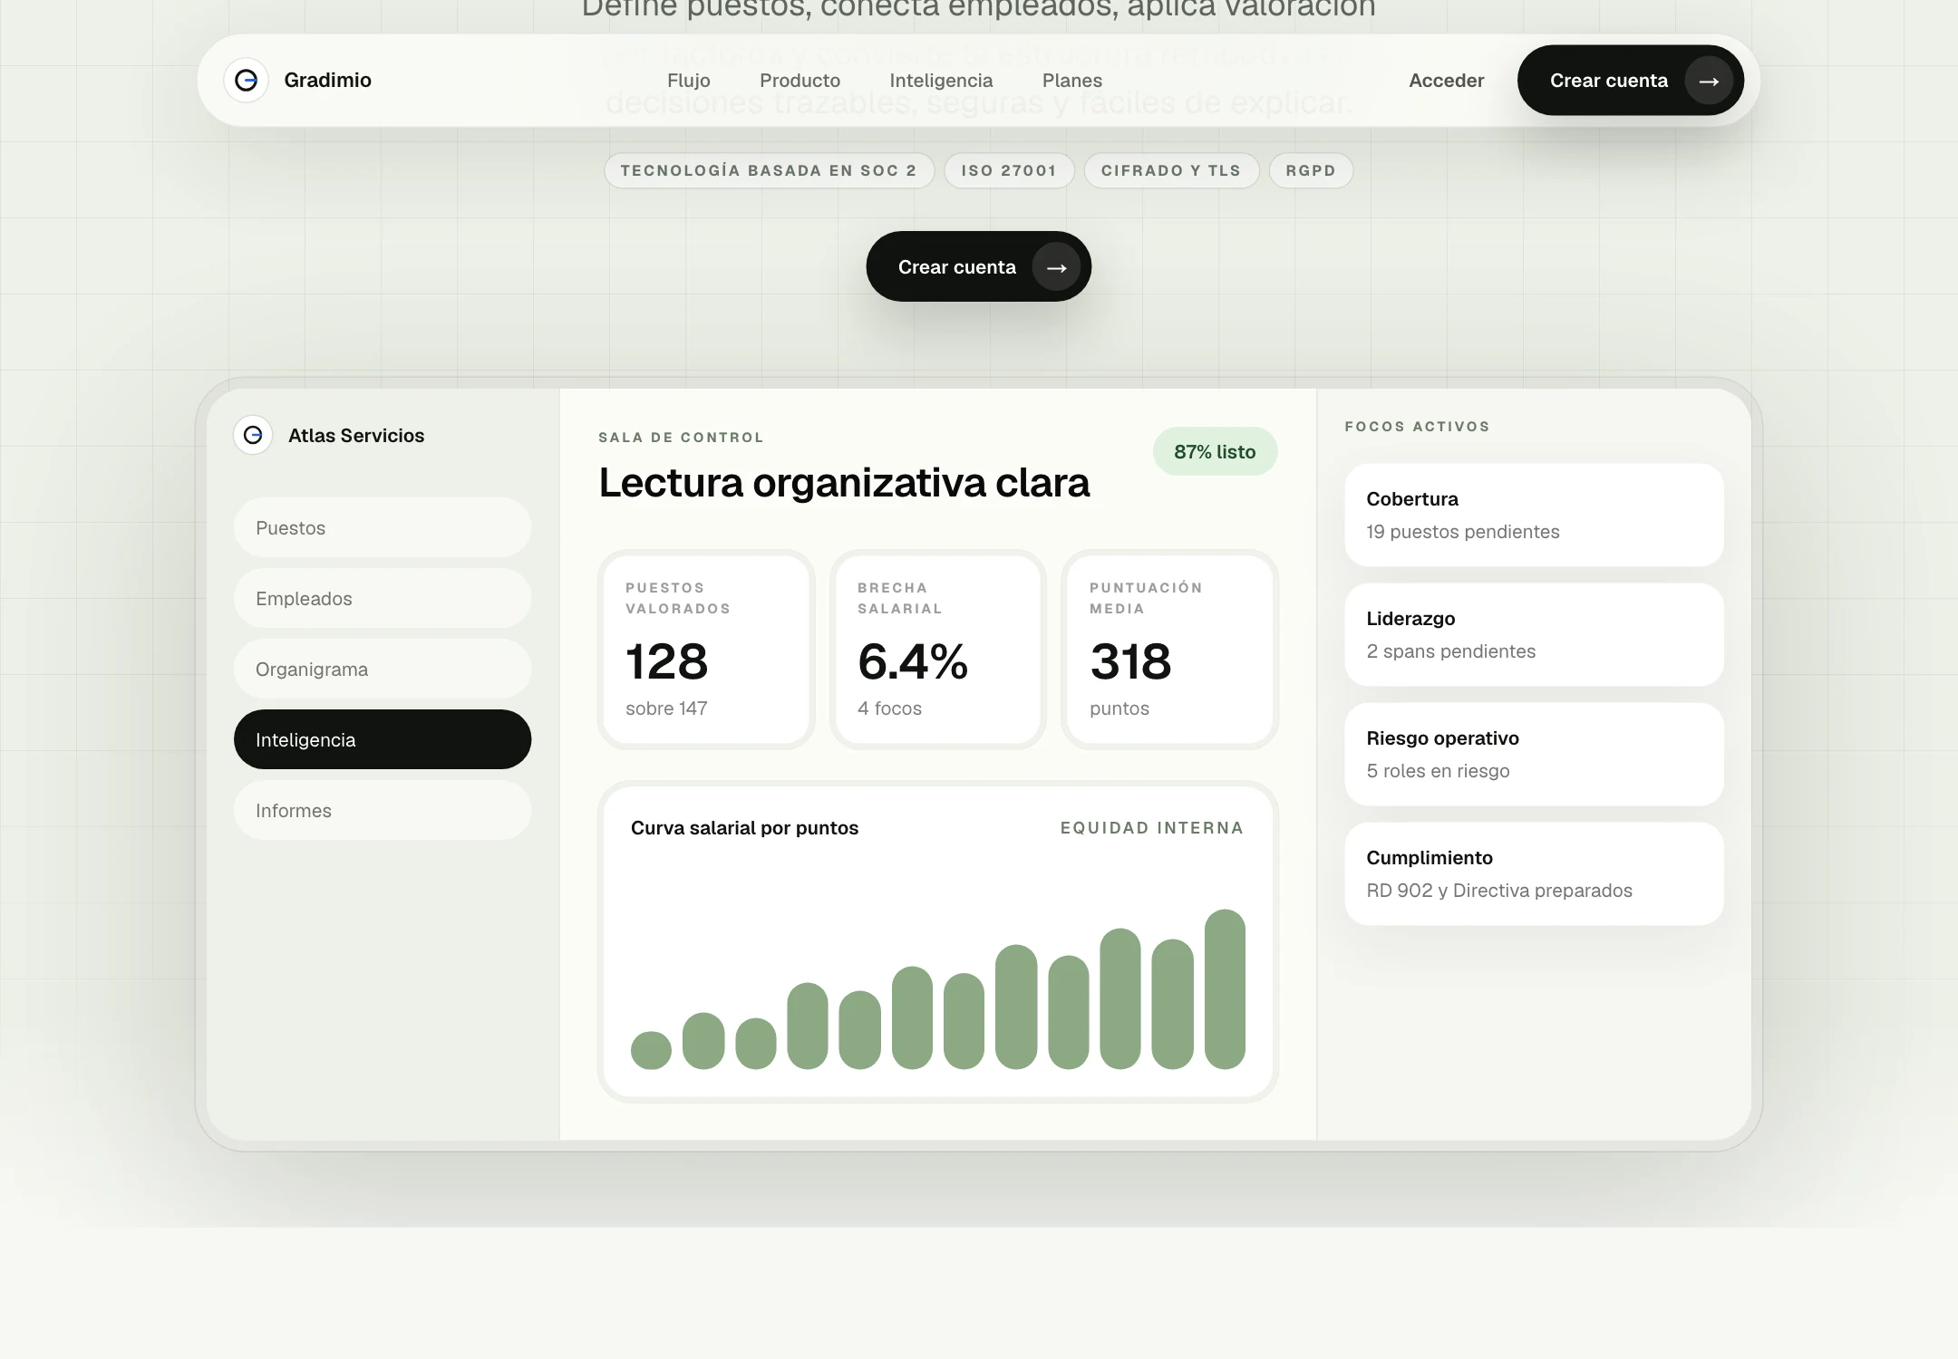Click the Curva salarial por puntos title
Screen dimensions: 1958x1359
pos(744,828)
